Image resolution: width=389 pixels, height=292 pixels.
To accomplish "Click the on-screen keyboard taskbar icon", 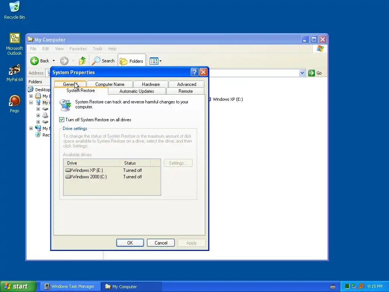I will tap(333, 287).
